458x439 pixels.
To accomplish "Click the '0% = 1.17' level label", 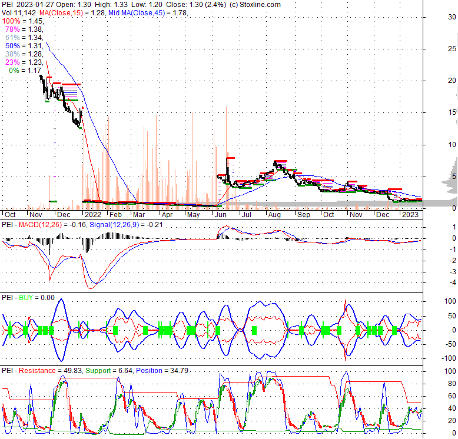I will 25,71.
